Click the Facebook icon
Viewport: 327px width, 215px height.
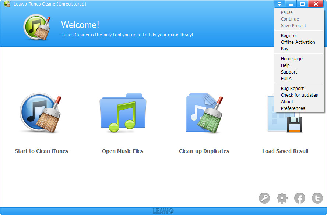coord(300,198)
